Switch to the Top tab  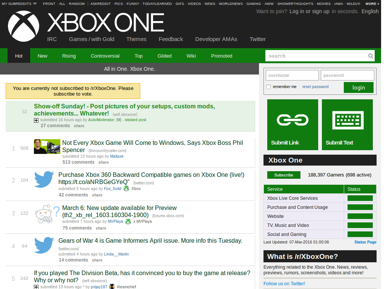click(139, 56)
